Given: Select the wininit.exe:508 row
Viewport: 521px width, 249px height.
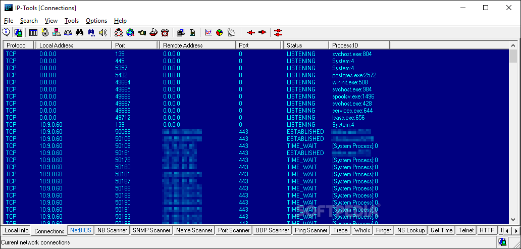Looking at the screenshot, I should tap(256, 82).
